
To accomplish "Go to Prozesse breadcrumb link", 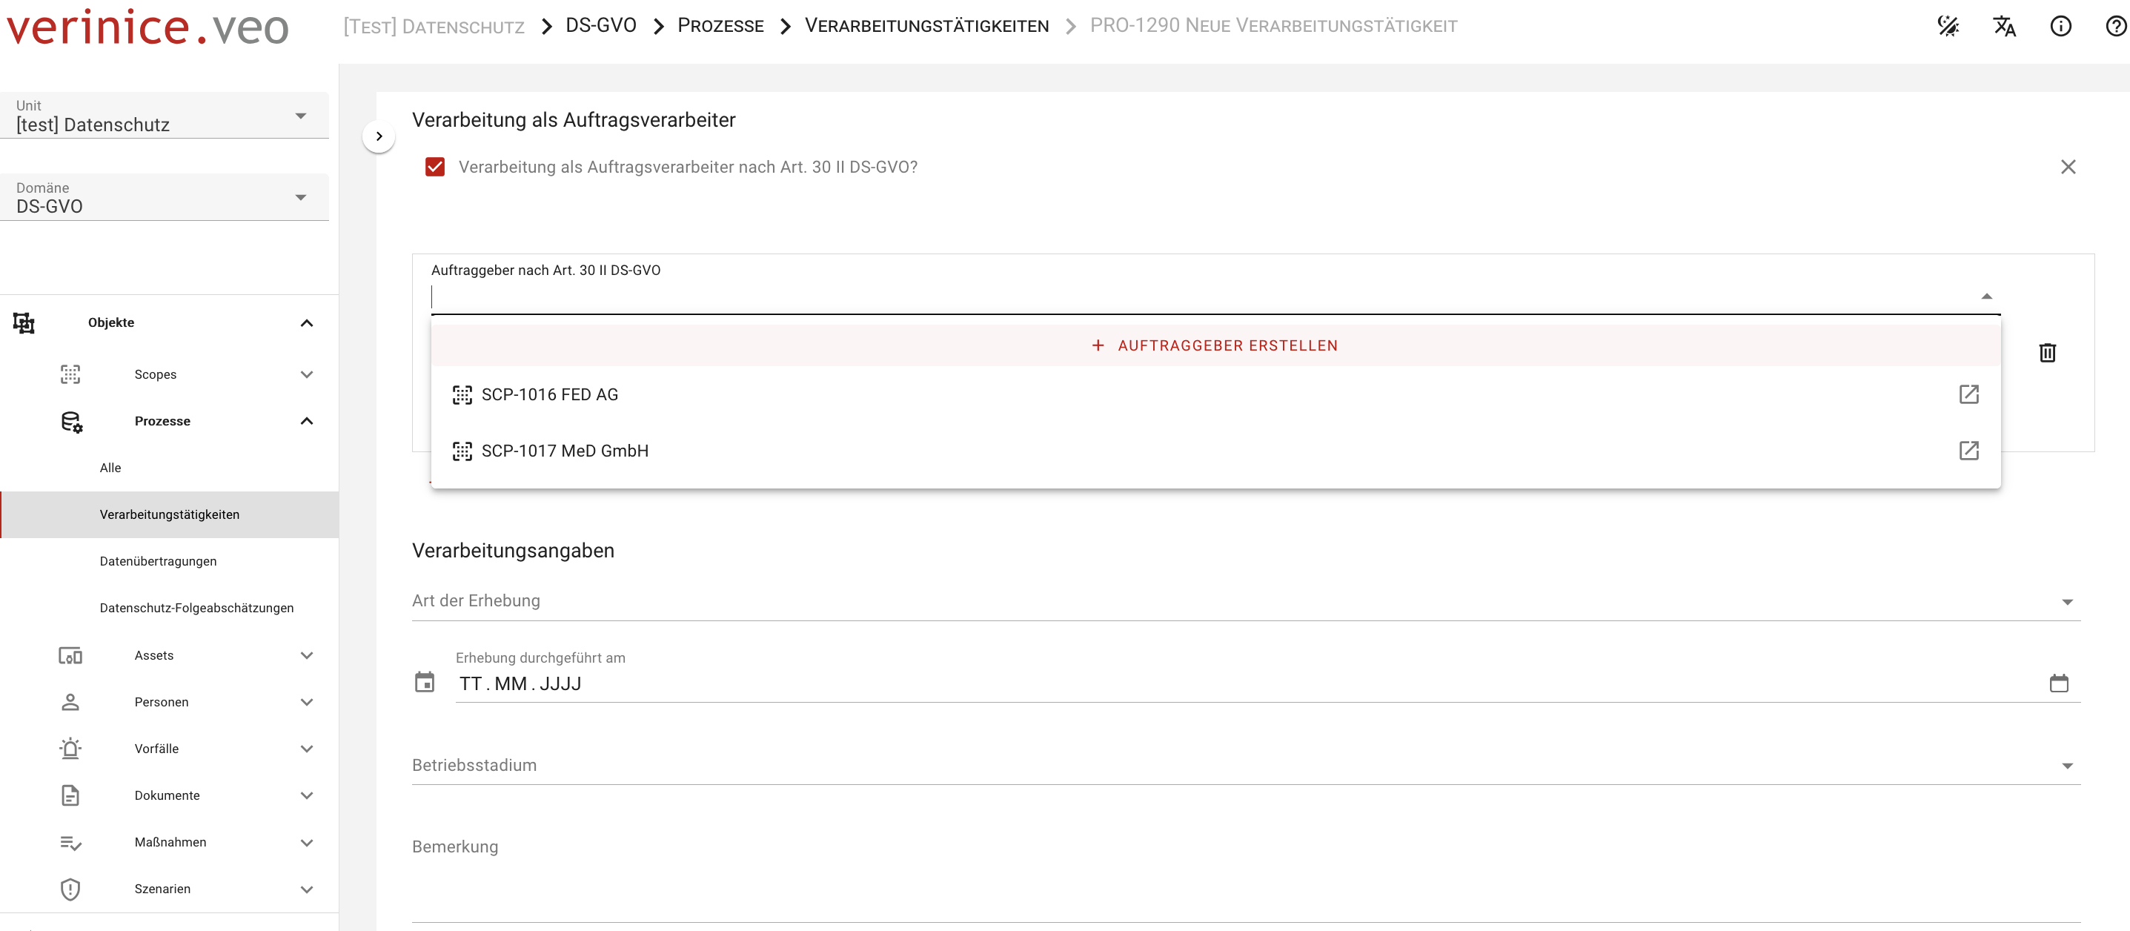I will point(720,27).
